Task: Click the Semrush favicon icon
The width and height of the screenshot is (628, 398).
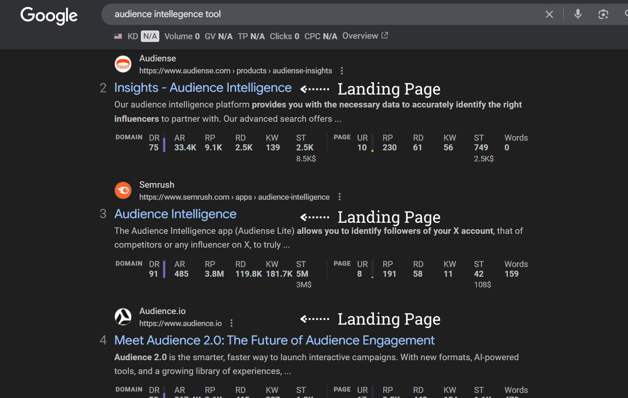Action: pyautogui.click(x=123, y=190)
